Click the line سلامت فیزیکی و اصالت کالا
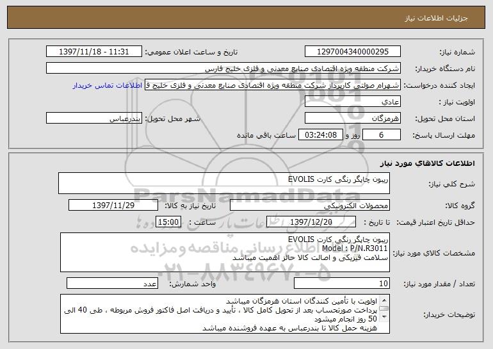This screenshot has height=349, width=493. (311, 258)
